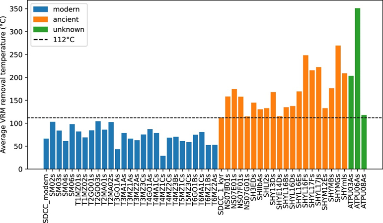
Task: Select the 'ancient' legend text
Action: click(66, 19)
